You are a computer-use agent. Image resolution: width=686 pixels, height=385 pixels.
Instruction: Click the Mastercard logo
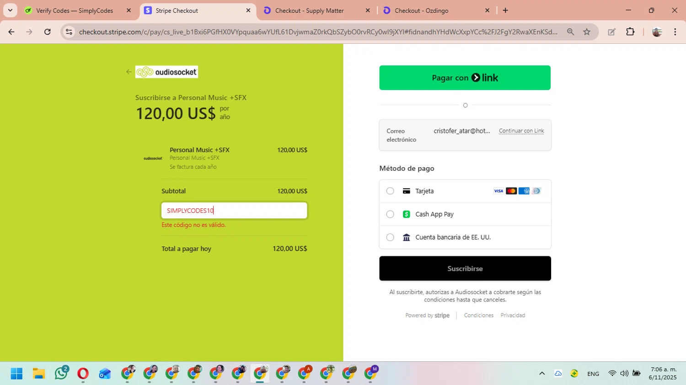(x=511, y=191)
